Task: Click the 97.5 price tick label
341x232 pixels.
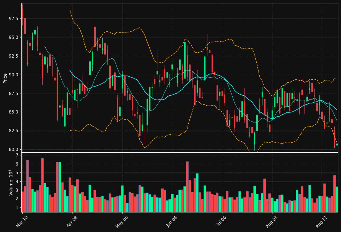Action: point(13,19)
